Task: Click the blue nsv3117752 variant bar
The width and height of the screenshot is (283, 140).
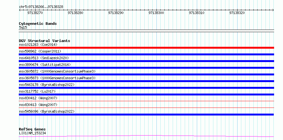Action: click(x=146, y=94)
